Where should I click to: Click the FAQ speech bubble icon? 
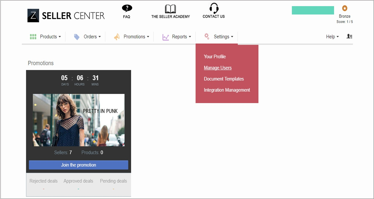127,8
